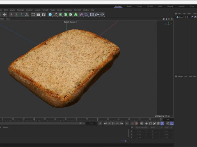Click the green Extrude generator icon
Viewport: 197px width, 147px height.
tap(66, 14)
